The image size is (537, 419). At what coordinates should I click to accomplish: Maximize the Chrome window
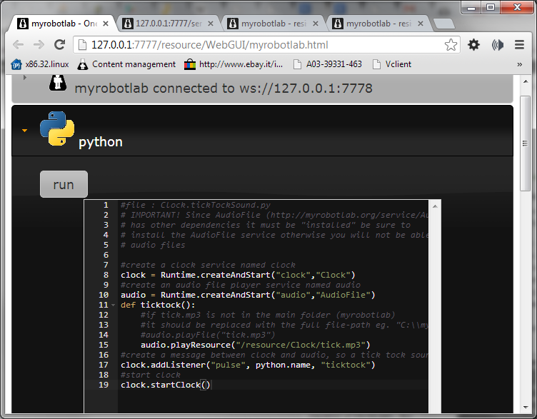point(491,7)
